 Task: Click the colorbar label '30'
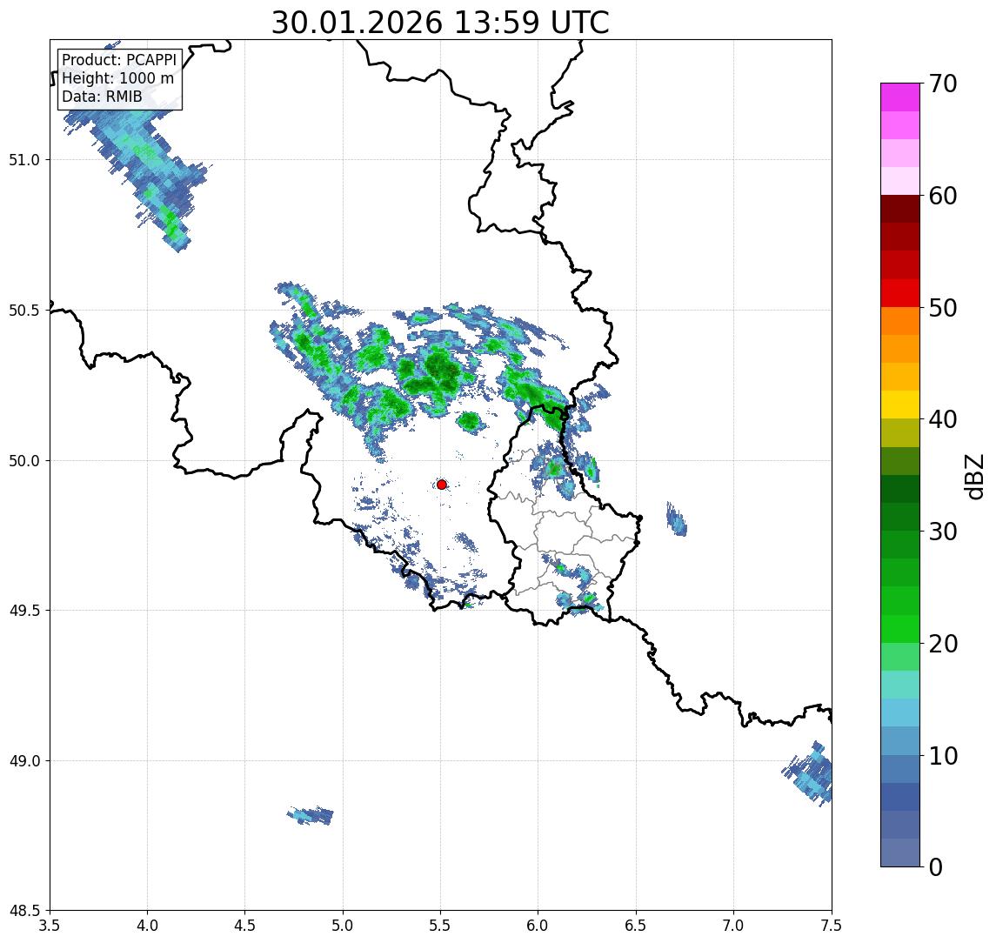pyautogui.click(x=943, y=532)
